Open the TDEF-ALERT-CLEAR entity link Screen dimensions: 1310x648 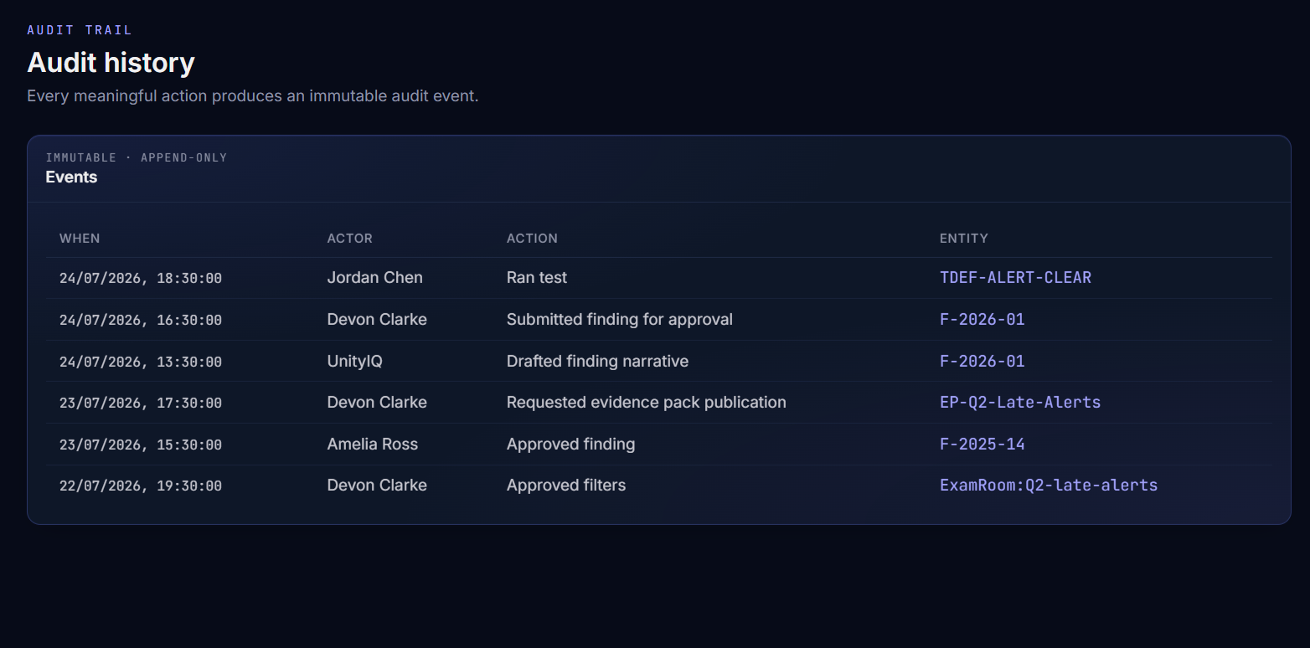pyautogui.click(x=1015, y=278)
